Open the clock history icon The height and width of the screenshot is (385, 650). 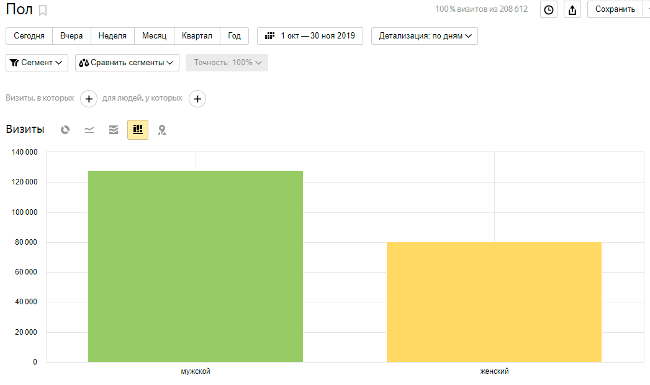(548, 9)
